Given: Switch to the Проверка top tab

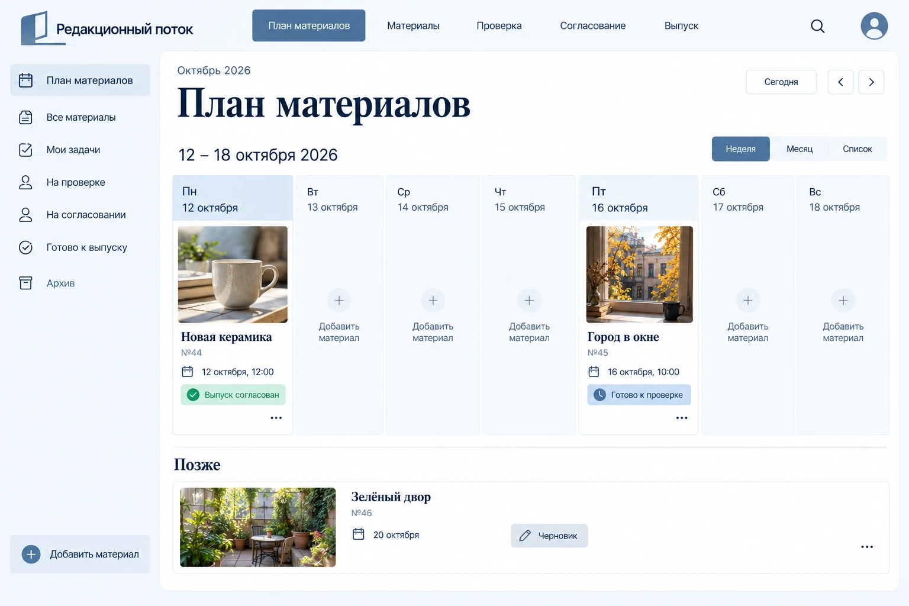Looking at the screenshot, I should (x=499, y=26).
